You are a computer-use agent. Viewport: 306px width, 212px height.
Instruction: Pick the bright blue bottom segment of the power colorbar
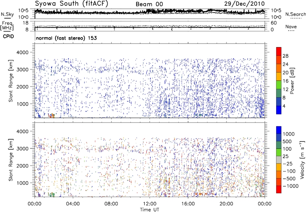click(x=279, y=110)
